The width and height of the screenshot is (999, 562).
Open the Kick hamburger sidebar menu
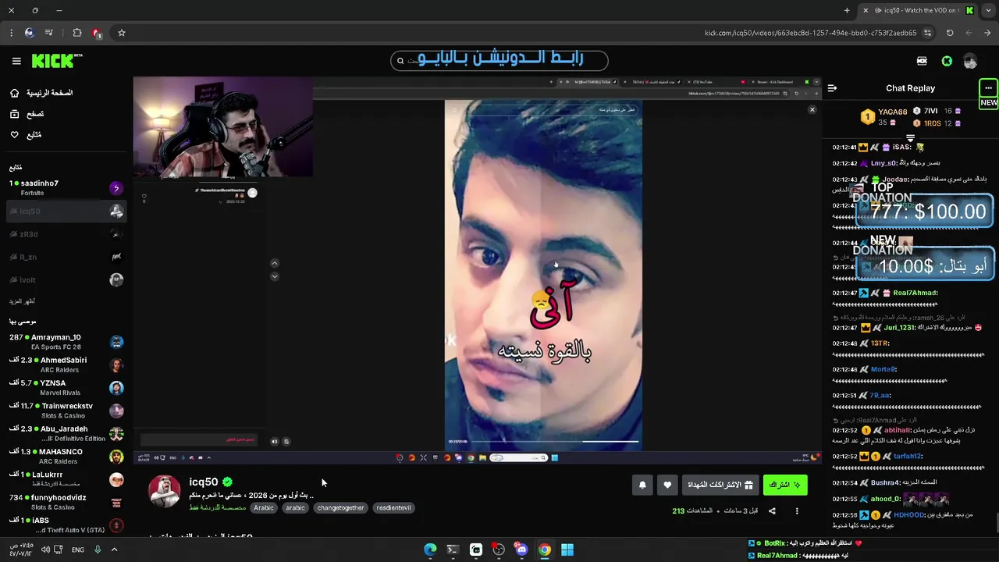tap(16, 61)
